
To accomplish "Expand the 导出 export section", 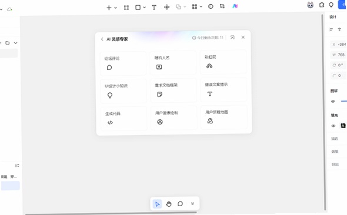I will click(335, 164).
